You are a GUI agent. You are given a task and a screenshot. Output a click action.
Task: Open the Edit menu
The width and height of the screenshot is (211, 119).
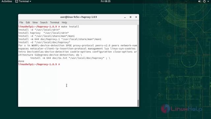click(x=28, y=22)
